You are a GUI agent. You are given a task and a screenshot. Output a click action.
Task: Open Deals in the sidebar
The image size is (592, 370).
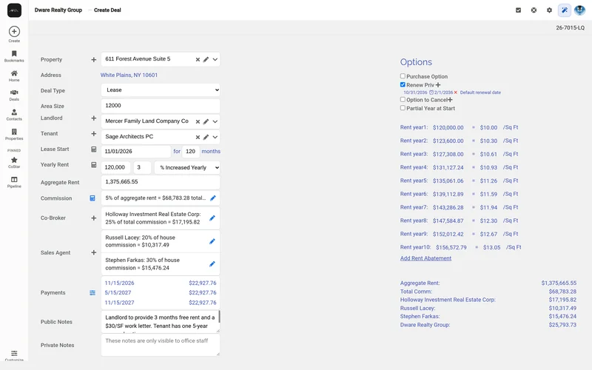click(x=14, y=95)
